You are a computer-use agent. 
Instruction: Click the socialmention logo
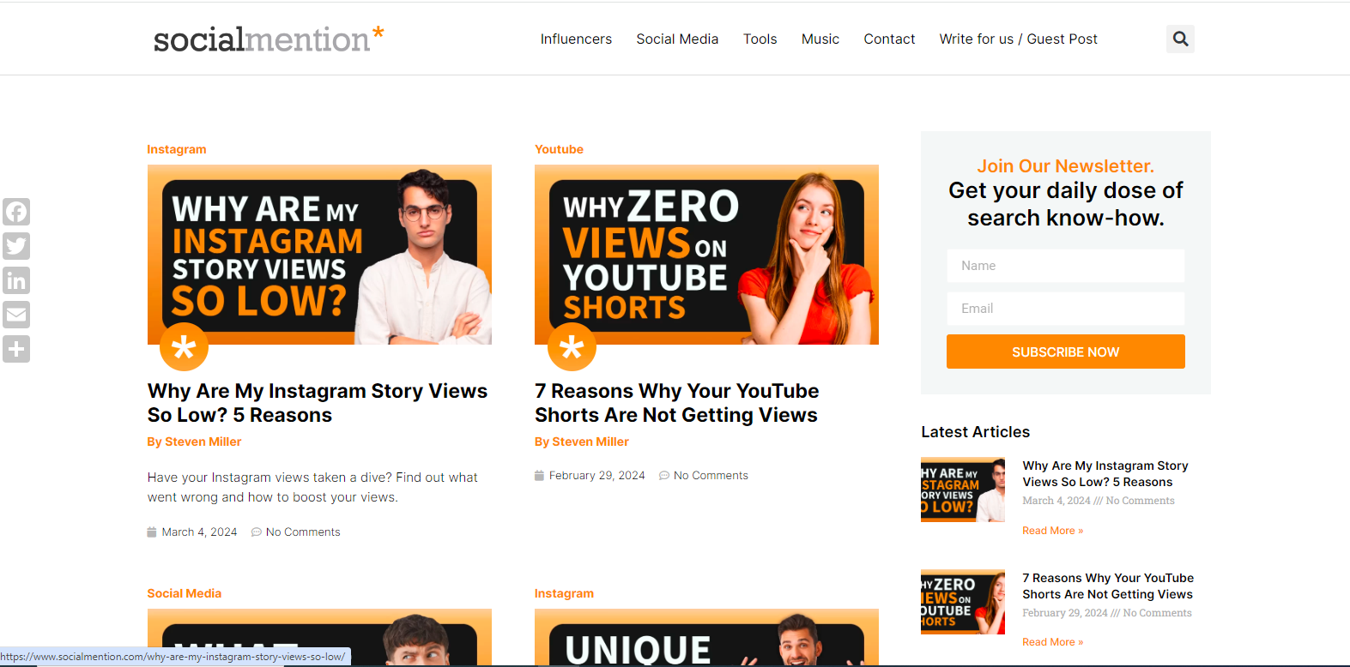pyautogui.click(x=268, y=39)
